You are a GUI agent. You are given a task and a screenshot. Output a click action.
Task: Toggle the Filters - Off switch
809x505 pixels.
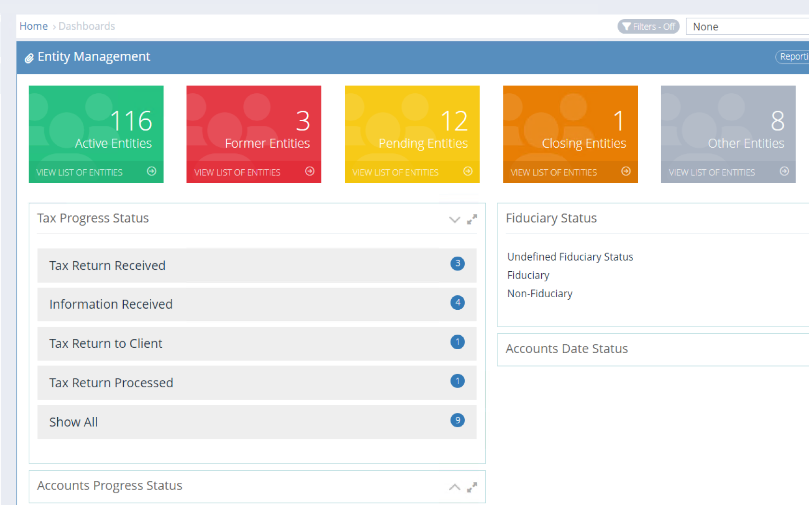(648, 26)
